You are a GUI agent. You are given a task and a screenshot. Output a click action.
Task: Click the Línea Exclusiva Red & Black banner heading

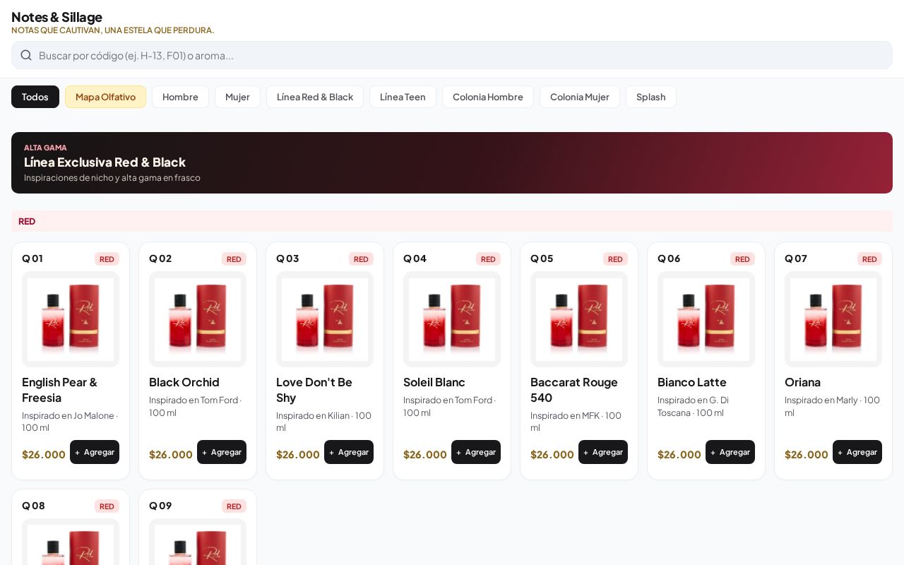pyautogui.click(x=105, y=162)
